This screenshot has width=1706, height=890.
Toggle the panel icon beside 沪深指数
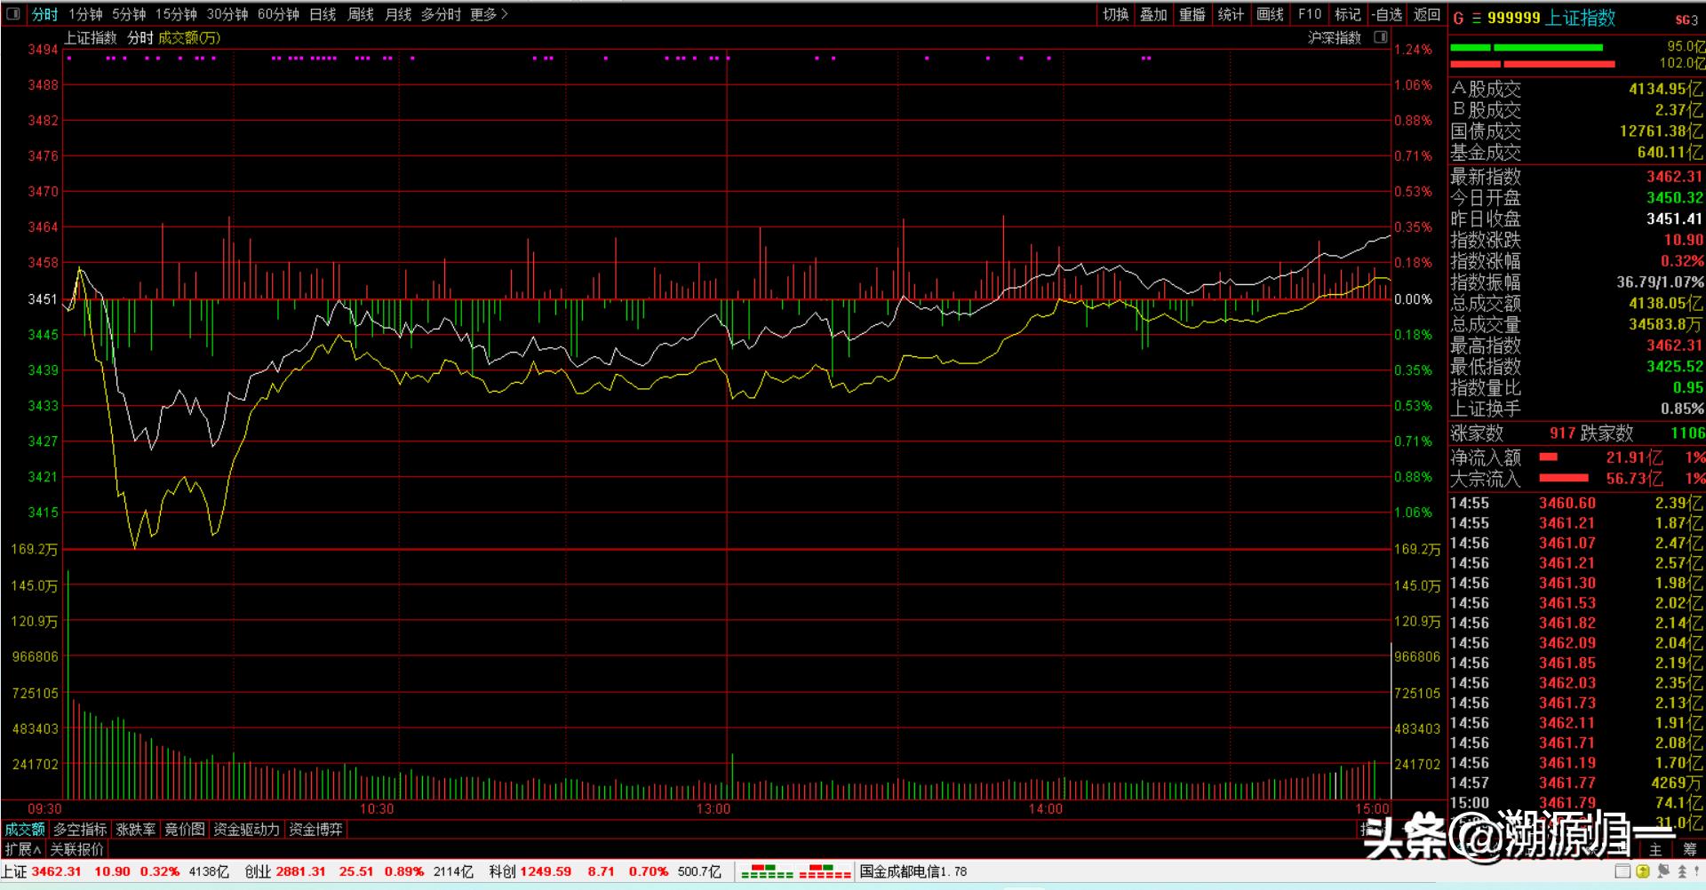coord(1380,37)
